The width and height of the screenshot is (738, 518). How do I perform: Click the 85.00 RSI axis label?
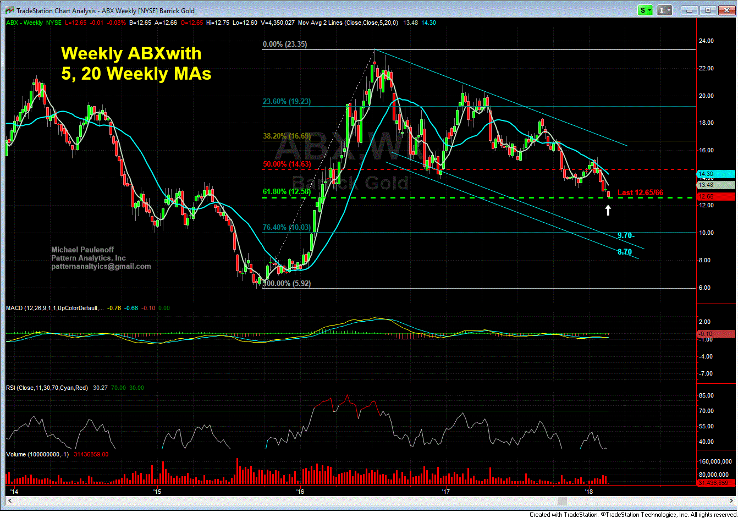(706, 395)
